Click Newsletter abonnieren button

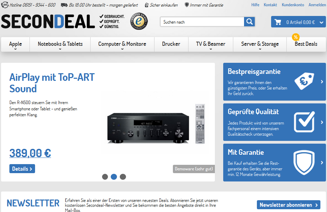(x=288, y=205)
